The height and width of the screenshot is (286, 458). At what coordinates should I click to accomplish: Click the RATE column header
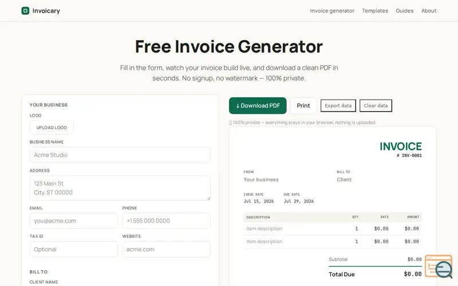point(384,217)
